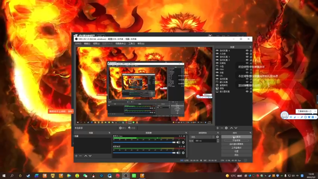This screenshot has height=179, width=318.
Task: Open settings gear for 桌面音频 mixer channel
Action: tap(183, 153)
